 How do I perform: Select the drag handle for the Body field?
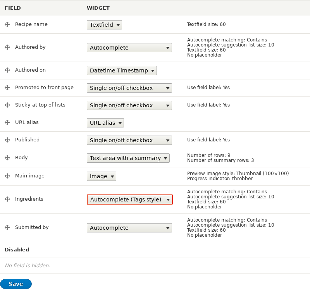tap(7, 158)
